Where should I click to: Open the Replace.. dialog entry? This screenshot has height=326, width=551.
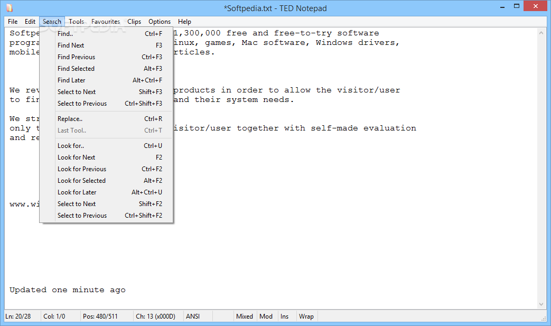coord(107,119)
